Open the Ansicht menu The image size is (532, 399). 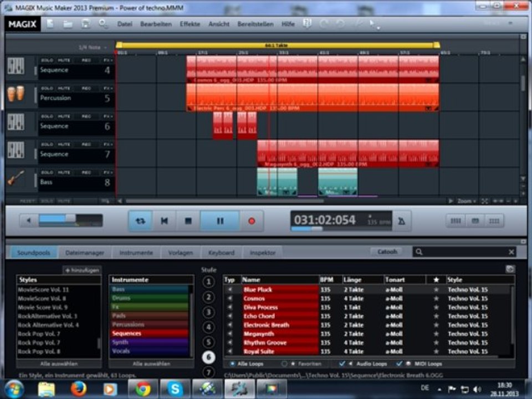(219, 24)
